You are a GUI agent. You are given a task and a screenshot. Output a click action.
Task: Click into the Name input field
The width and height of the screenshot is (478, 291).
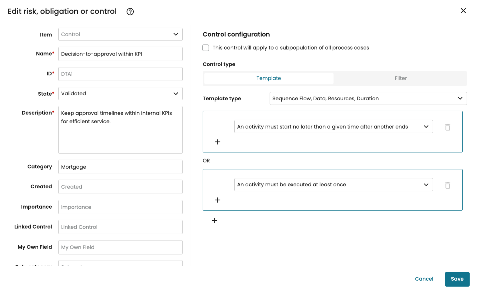pos(120,54)
